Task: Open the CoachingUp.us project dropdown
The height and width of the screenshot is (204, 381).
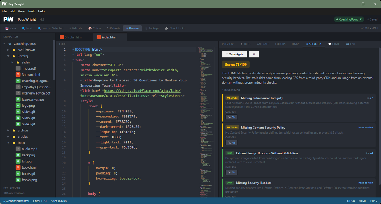Action: 349,19
